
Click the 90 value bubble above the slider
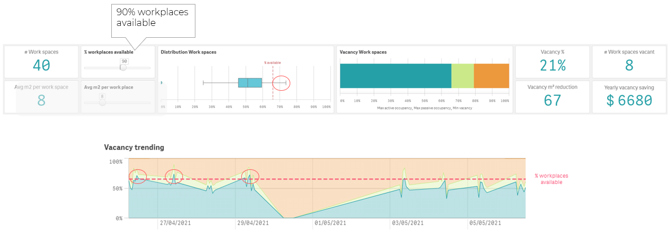[123, 61]
